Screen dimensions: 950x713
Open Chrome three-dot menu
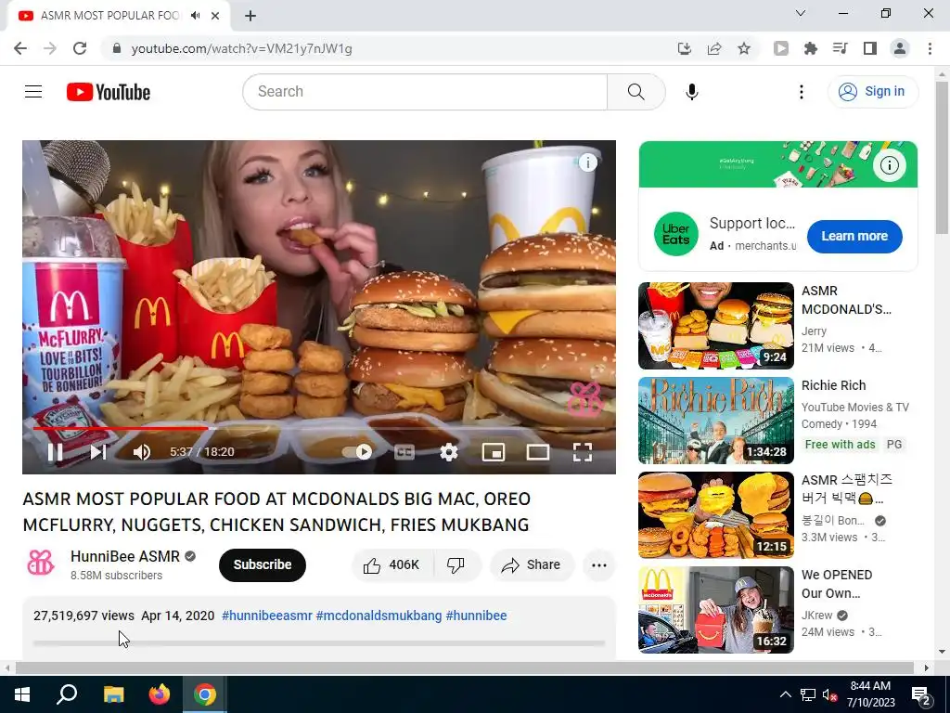pos(930,48)
